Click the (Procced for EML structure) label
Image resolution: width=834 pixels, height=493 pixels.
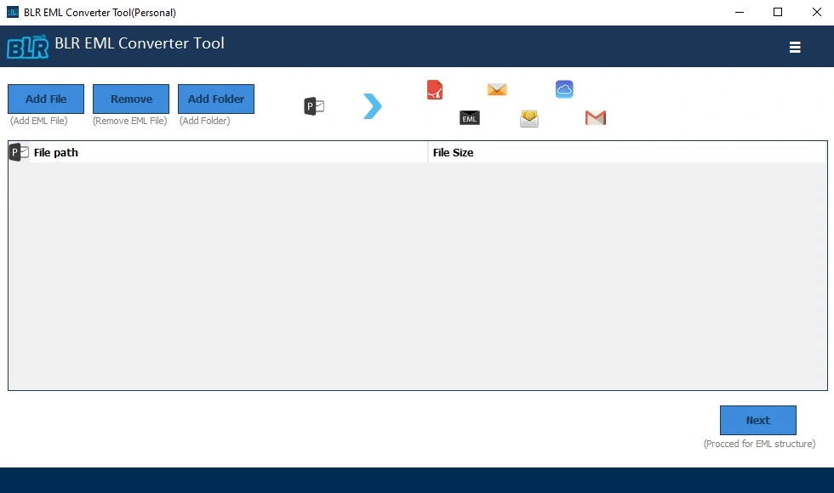pyautogui.click(x=760, y=444)
